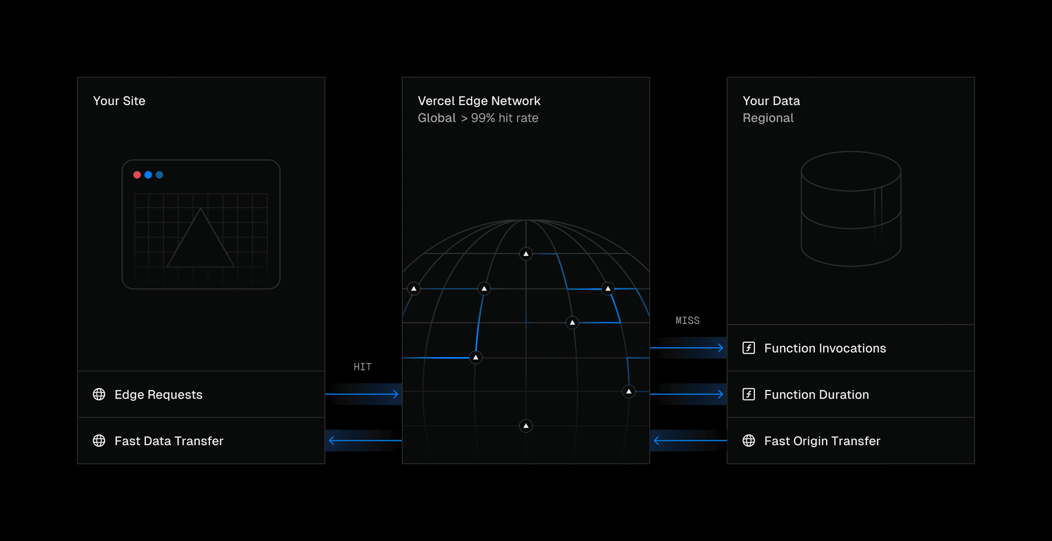Click the globe icon next to Fast Origin Transfer
The height and width of the screenshot is (541, 1052).
(748, 440)
